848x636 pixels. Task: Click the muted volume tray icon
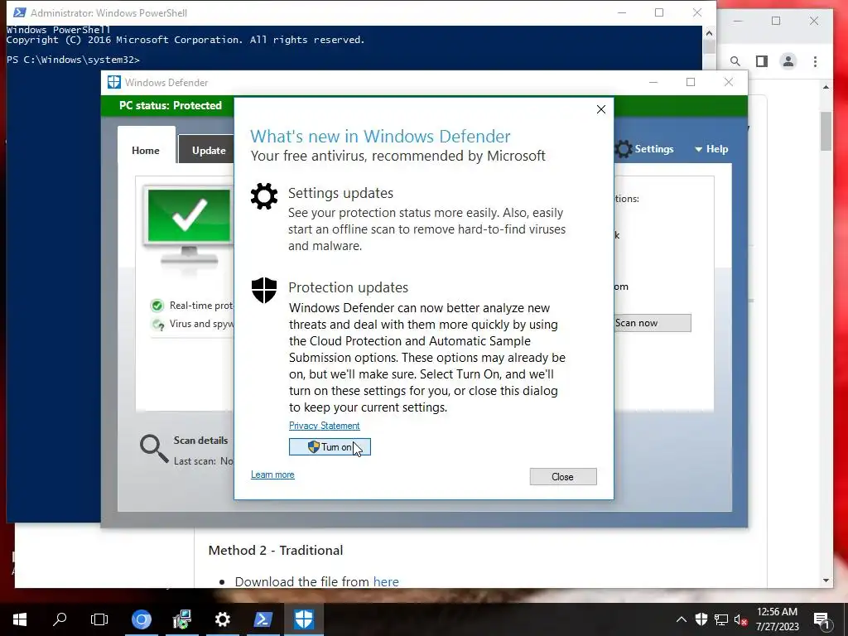(740, 619)
